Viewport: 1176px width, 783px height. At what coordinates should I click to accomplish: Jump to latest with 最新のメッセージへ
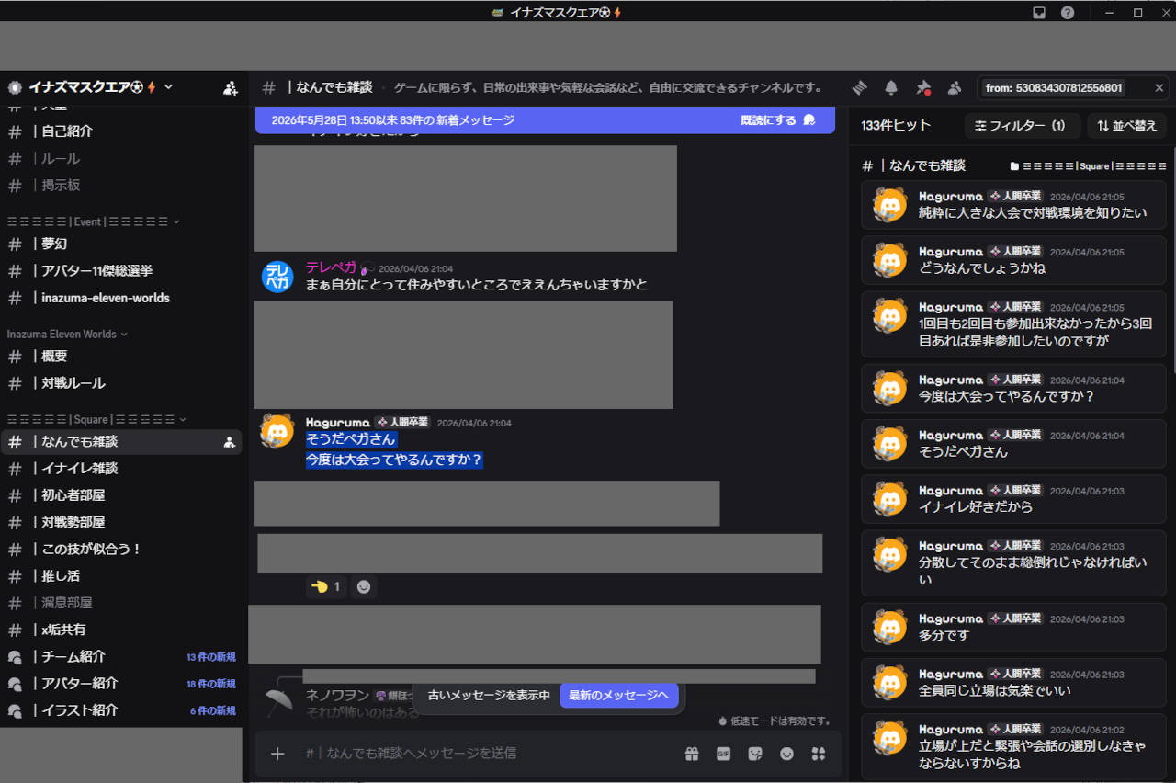pyautogui.click(x=619, y=696)
